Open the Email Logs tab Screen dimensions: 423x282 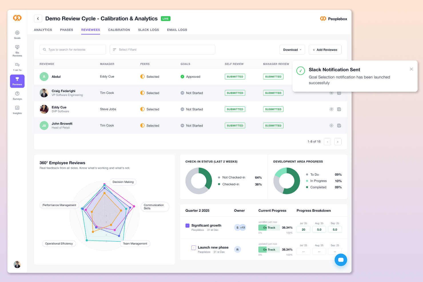(x=177, y=30)
